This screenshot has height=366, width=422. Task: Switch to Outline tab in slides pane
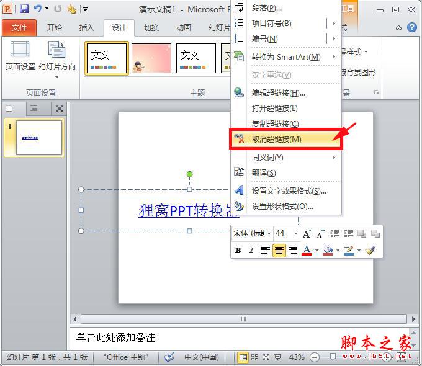pos(34,109)
